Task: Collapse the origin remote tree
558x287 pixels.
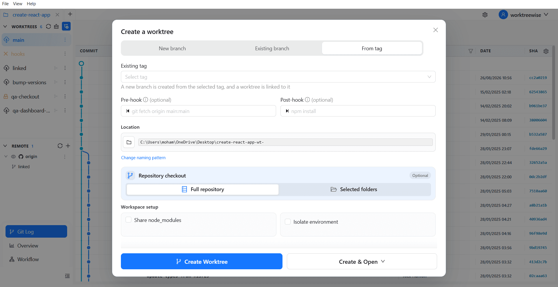Action: (x=6, y=157)
